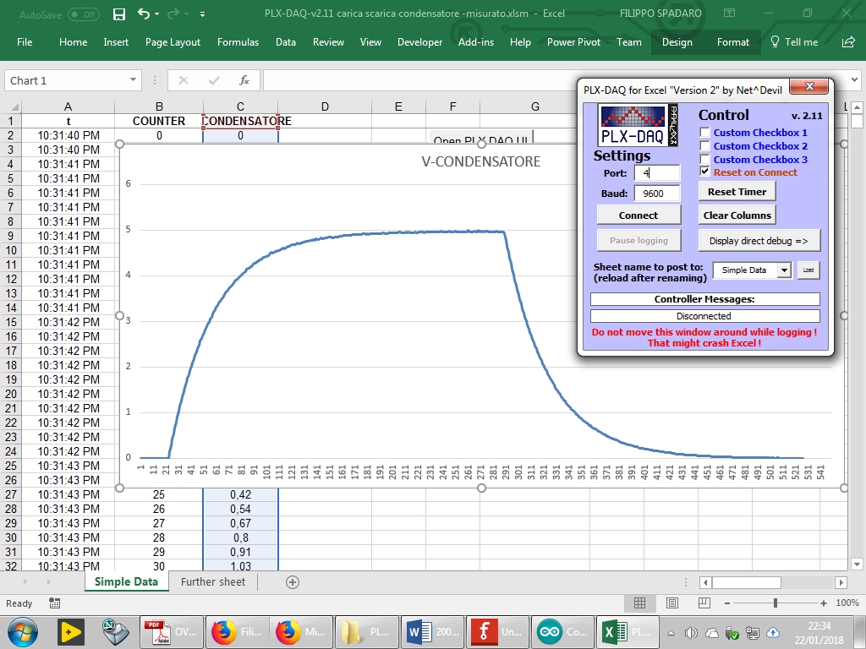This screenshot has height=649, width=866.
Task: Click the PLX-DAQ logo image
Action: [x=638, y=126]
